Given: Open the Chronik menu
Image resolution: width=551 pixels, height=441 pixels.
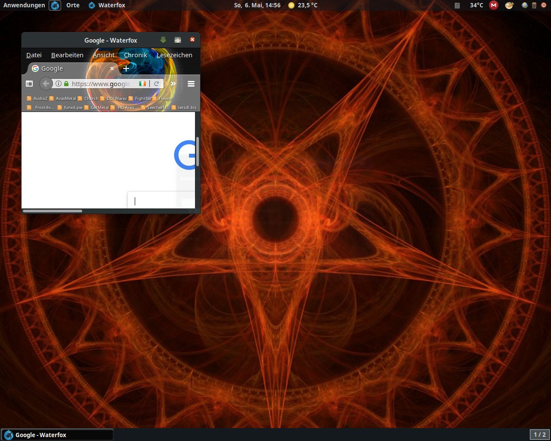Looking at the screenshot, I should pos(135,55).
